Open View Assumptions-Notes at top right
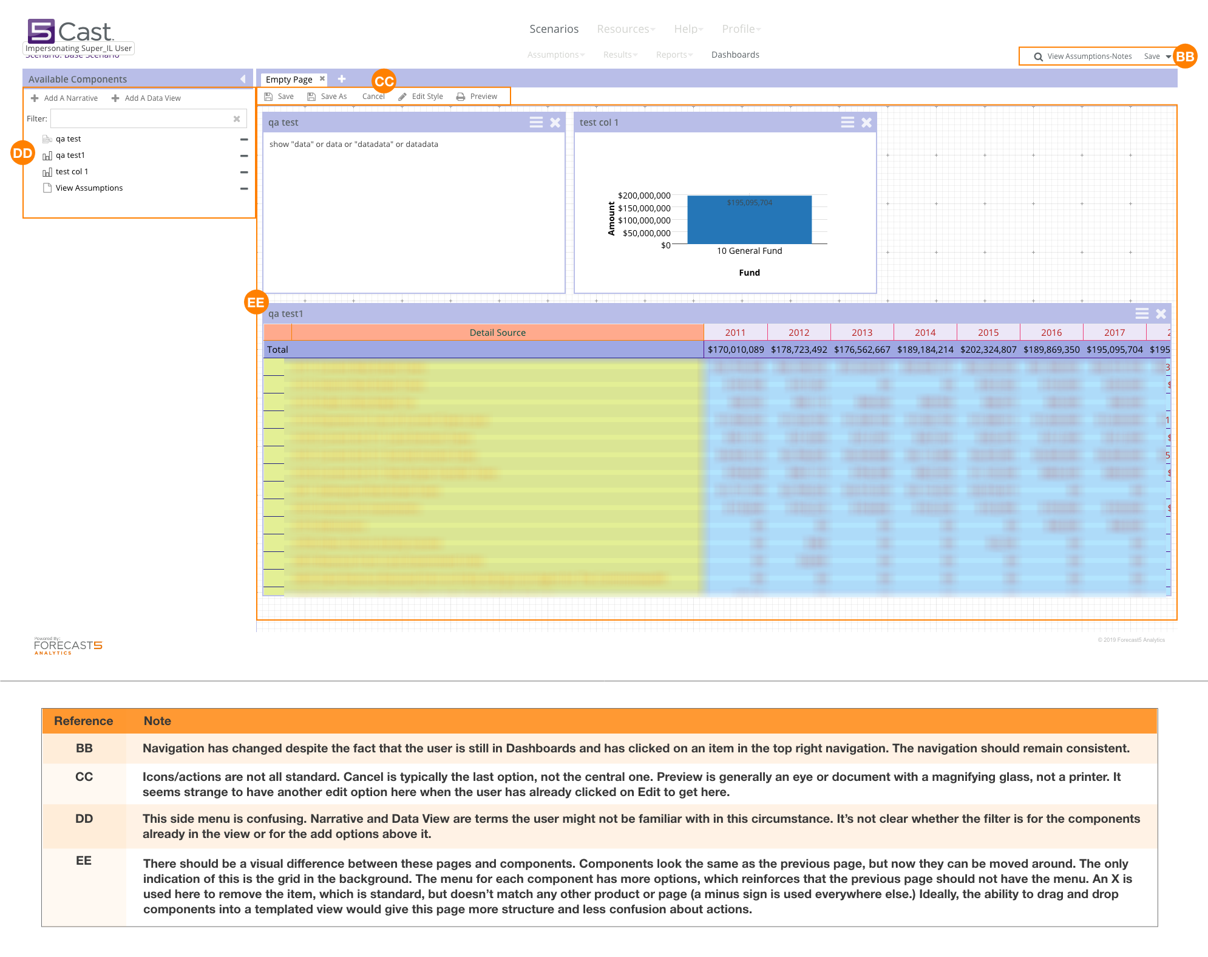Image resolution: width=1208 pixels, height=957 pixels. 1088,56
